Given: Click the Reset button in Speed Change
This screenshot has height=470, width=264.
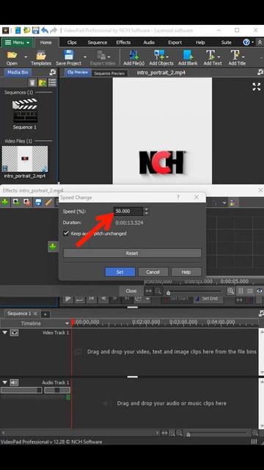Looking at the screenshot, I should click(132, 253).
